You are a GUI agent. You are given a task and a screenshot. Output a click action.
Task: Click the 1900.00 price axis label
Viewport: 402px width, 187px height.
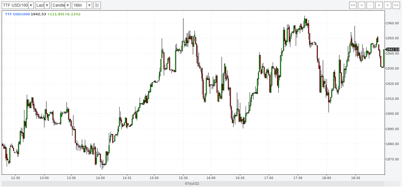(393, 114)
